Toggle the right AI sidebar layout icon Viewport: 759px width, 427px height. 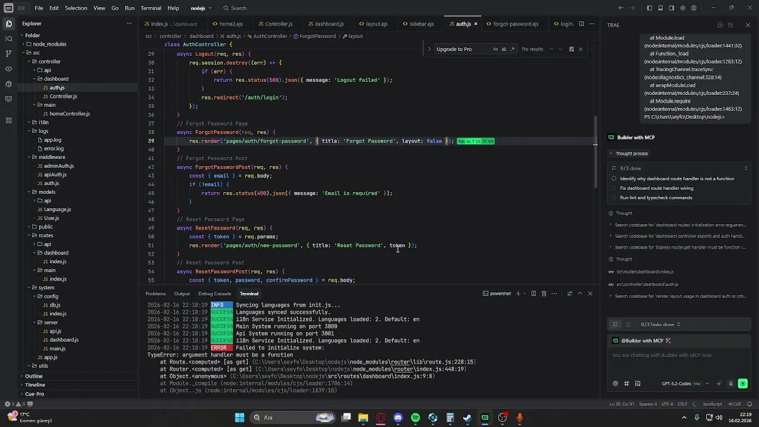pos(671,8)
